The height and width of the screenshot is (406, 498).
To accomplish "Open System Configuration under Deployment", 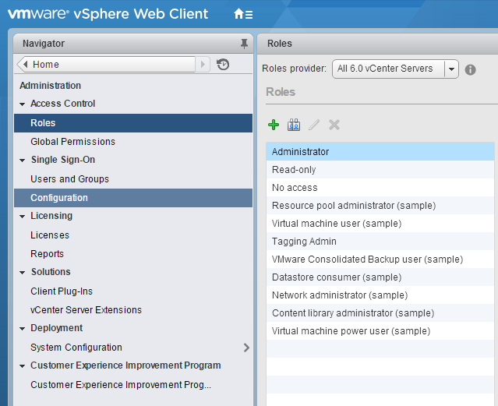I will pyautogui.click(x=76, y=348).
